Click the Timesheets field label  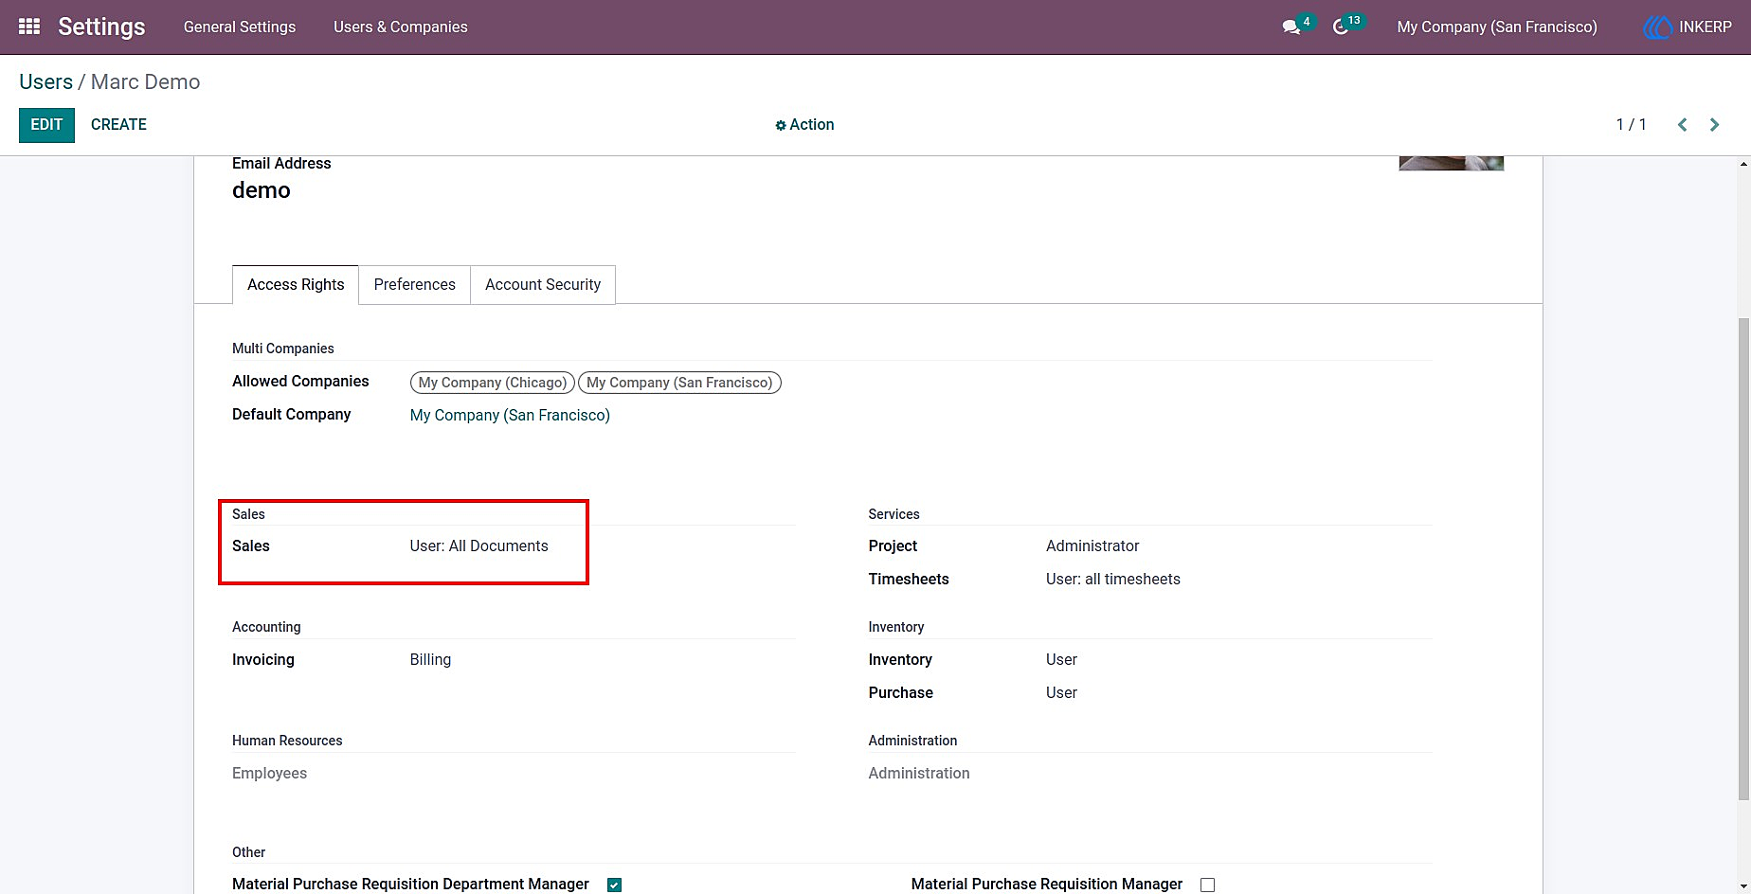[908, 580]
